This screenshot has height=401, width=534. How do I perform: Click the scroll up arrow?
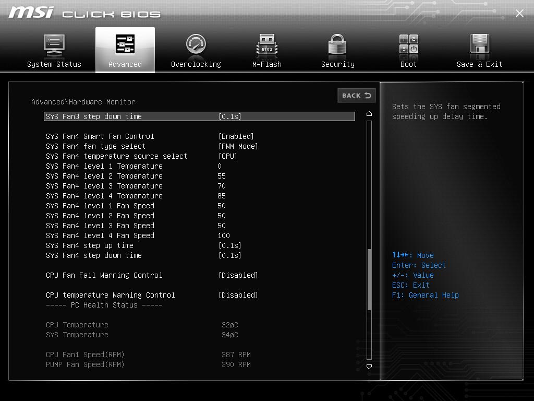(x=369, y=113)
